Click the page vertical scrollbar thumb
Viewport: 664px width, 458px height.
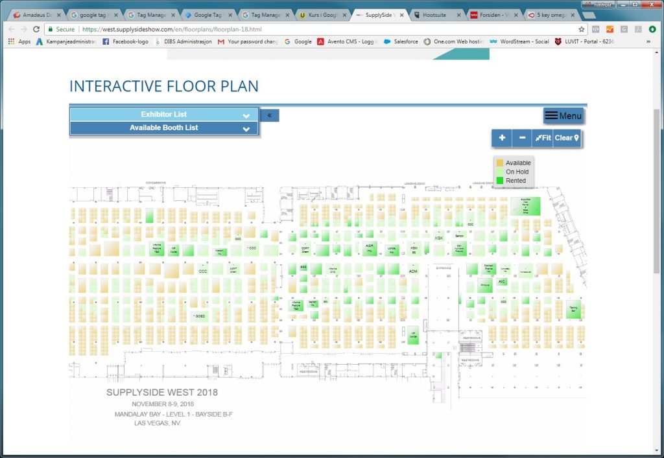pos(656,190)
